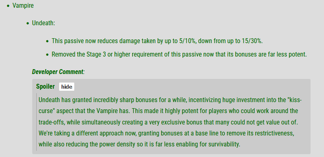Click the vertical quote bar left of the spoiler text
Screen dimensions: 324x157
point(37,122)
